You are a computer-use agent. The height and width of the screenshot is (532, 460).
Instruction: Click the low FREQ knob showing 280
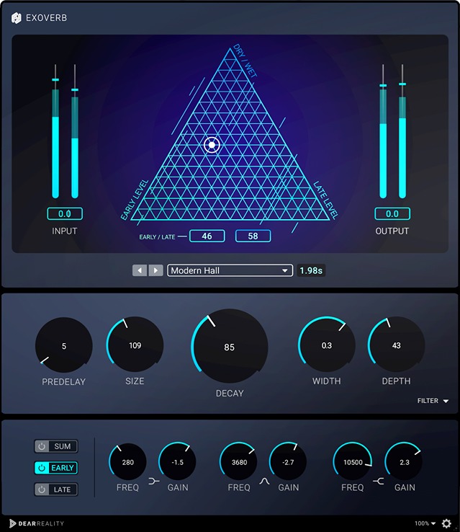tap(127, 461)
